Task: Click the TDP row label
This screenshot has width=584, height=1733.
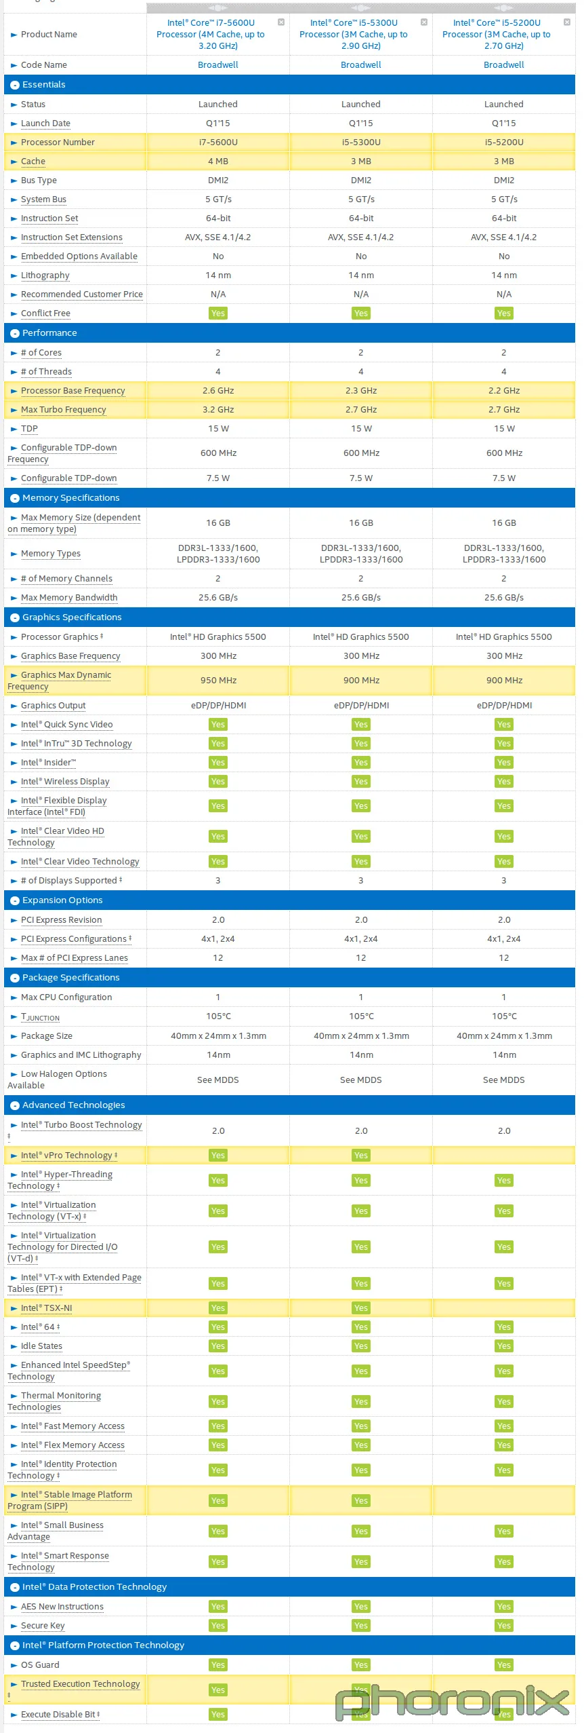Action: 29,429
